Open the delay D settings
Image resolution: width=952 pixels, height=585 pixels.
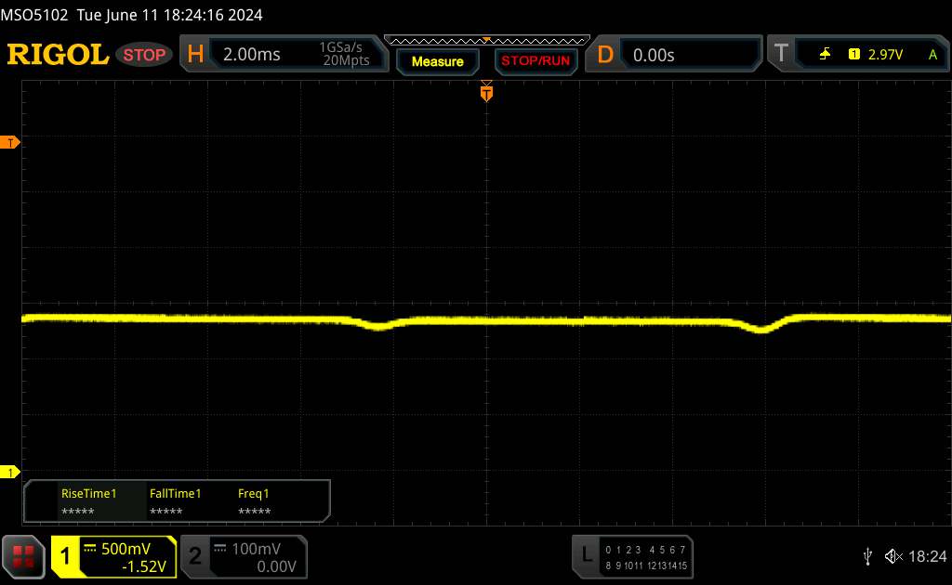click(604, 55)
